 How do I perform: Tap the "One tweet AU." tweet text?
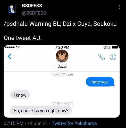point(23,38)
